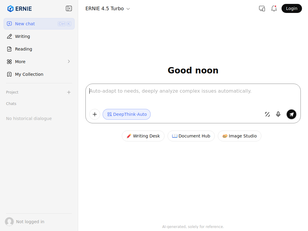The image size is (308, 231).
Task: Add a new project with plus icon
Action: 69,92
